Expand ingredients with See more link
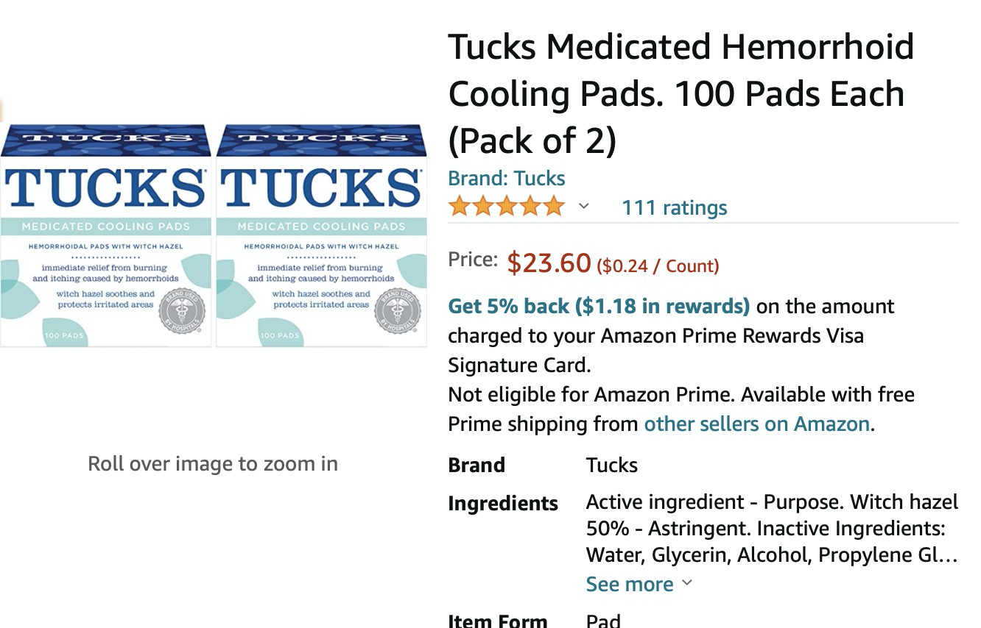 point(630,584)
